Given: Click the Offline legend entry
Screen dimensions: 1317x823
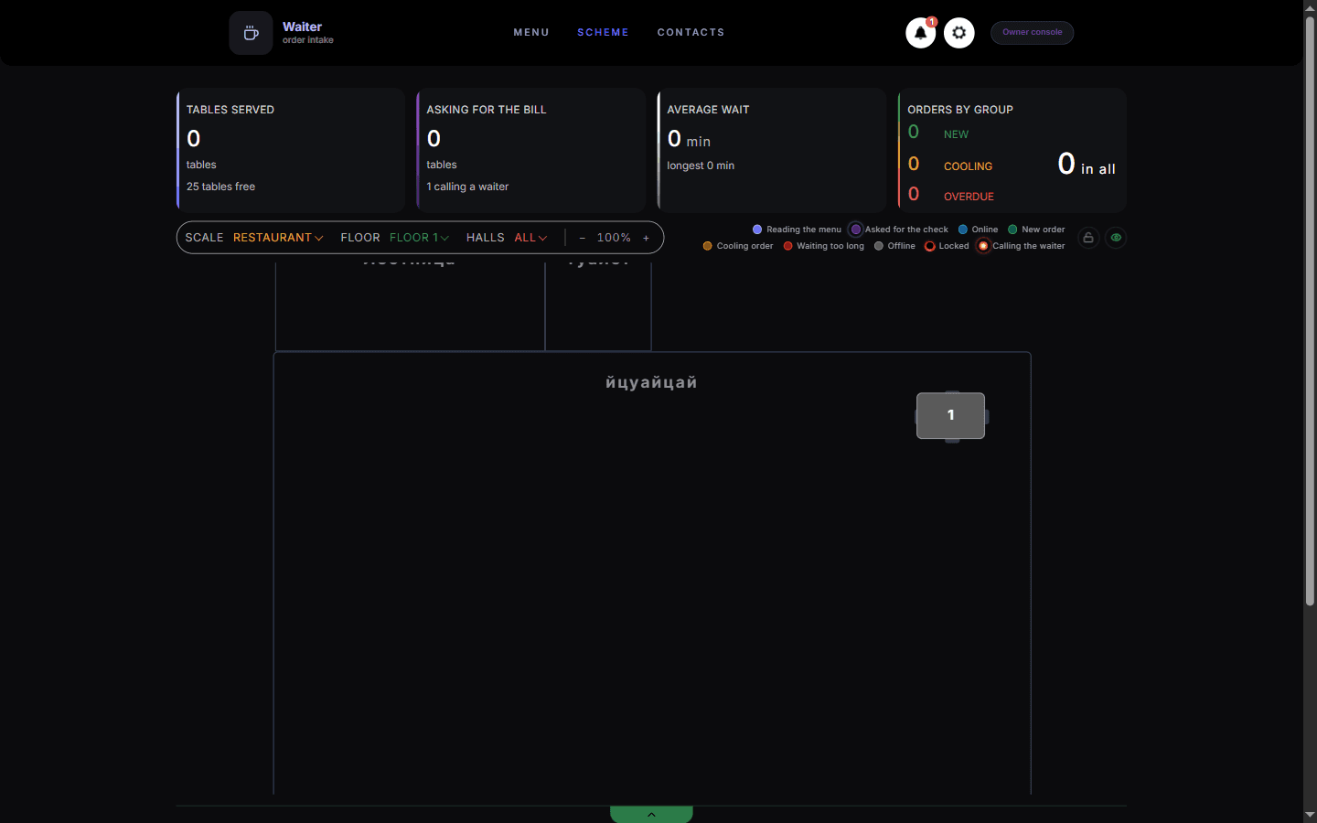Looking at the screenshot, I should [894, 246].
